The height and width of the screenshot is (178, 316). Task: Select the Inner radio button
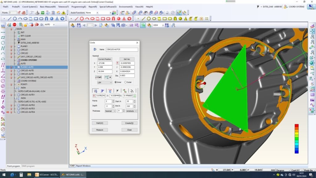(x=116, y=82)
